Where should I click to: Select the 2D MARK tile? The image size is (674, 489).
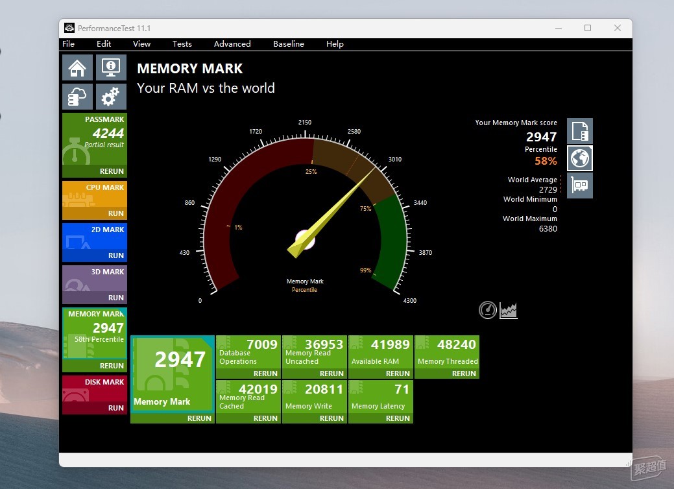coord(95,236)
